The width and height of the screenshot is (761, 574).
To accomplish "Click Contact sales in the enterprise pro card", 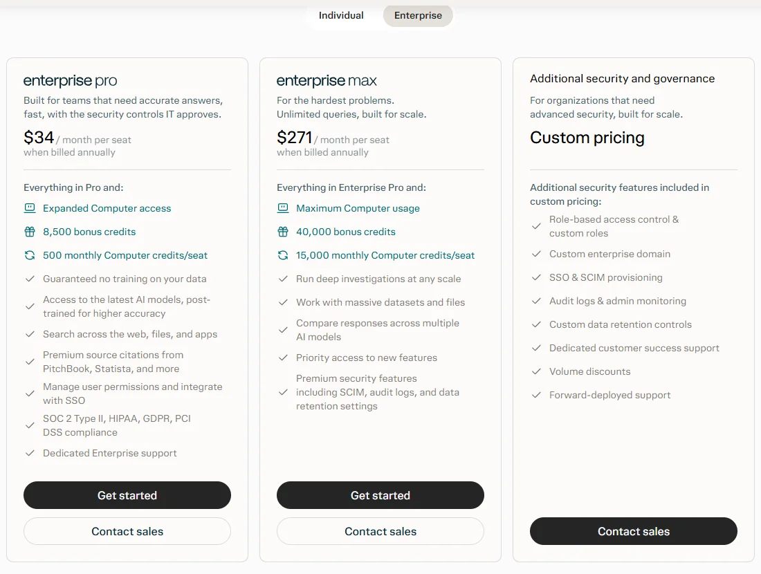I will [x=127, y=531].
